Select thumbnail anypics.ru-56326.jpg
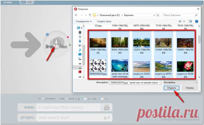Screen dimensions: 204x125 point(142,67)
